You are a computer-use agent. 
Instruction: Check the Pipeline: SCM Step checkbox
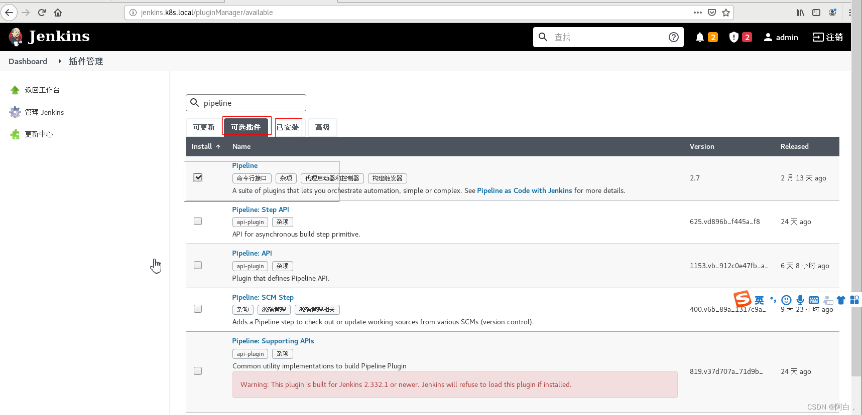click(x=198, y=309)
